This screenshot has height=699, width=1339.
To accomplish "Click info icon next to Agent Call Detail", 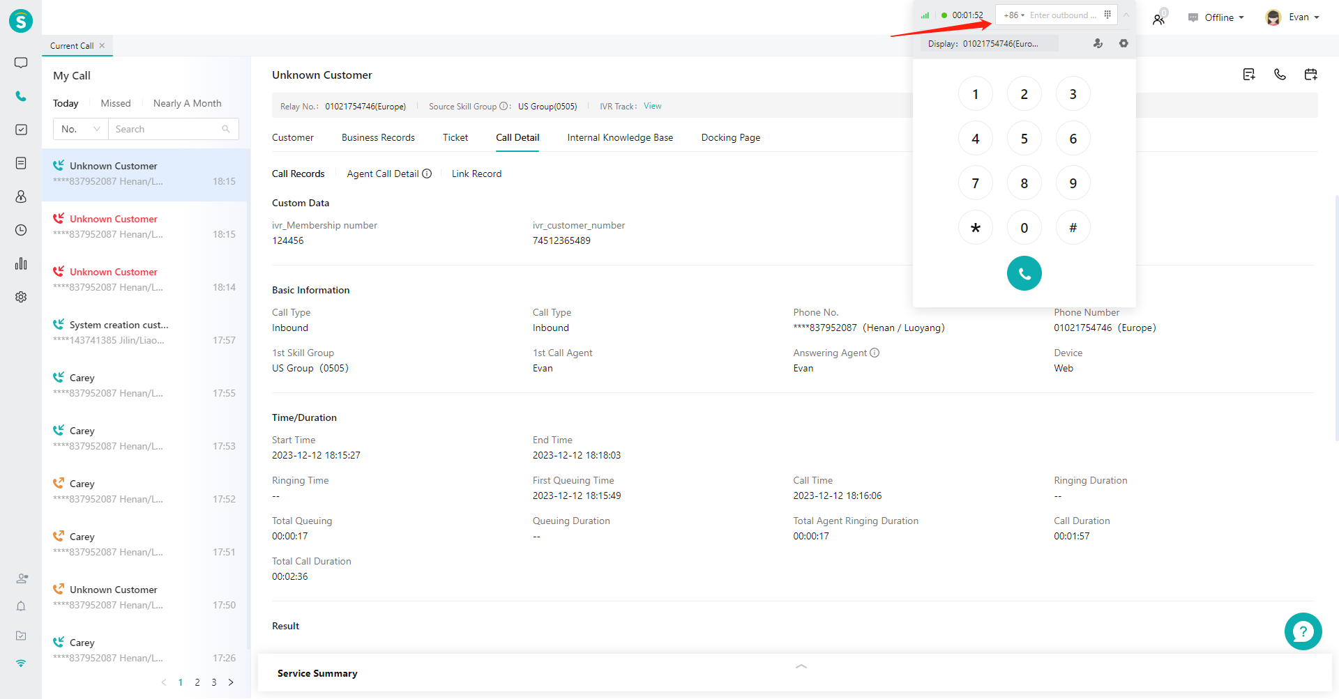I will coord(427,174).
